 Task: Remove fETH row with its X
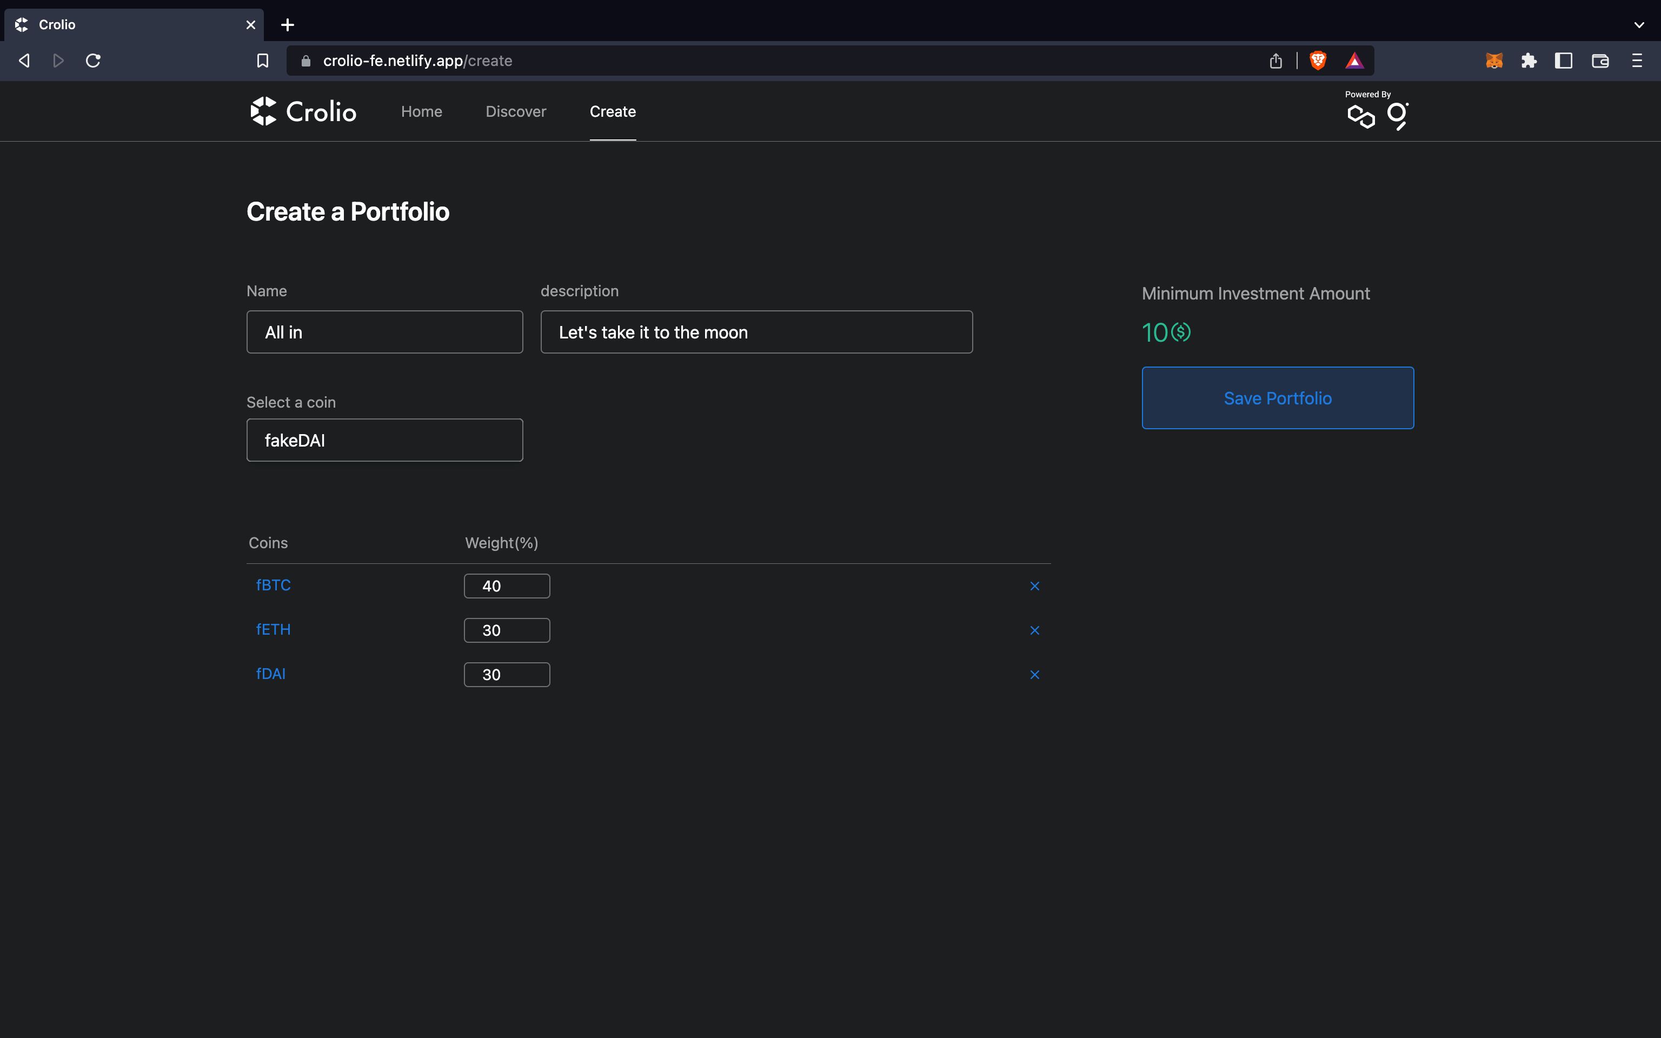1034,630
